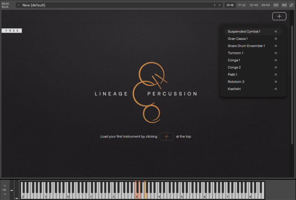The height and width of the screenshot is (200, 296).
Task: Toggle the KSP script panel button
Action: pyautogui.click(x=276, y=5)
